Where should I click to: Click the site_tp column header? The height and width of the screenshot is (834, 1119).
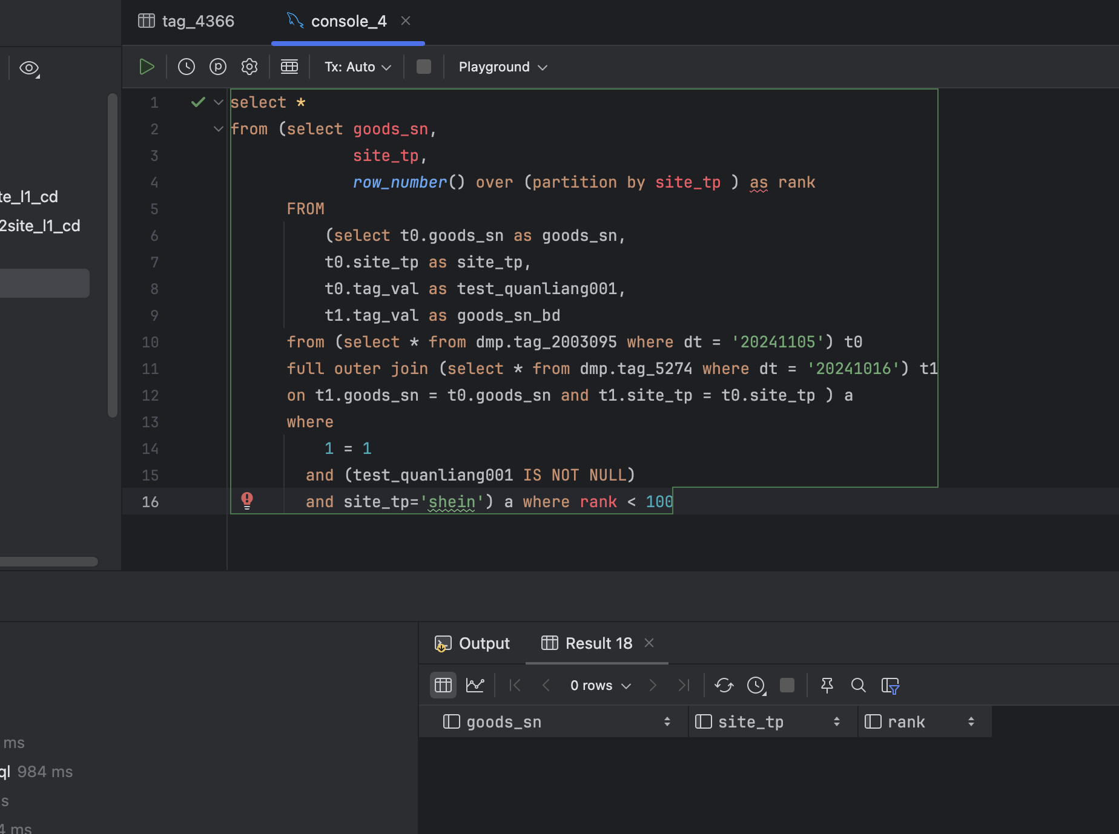click(x=773, y=721)
